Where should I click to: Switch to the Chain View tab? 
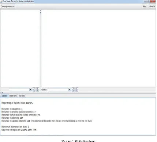pos(13,96)
